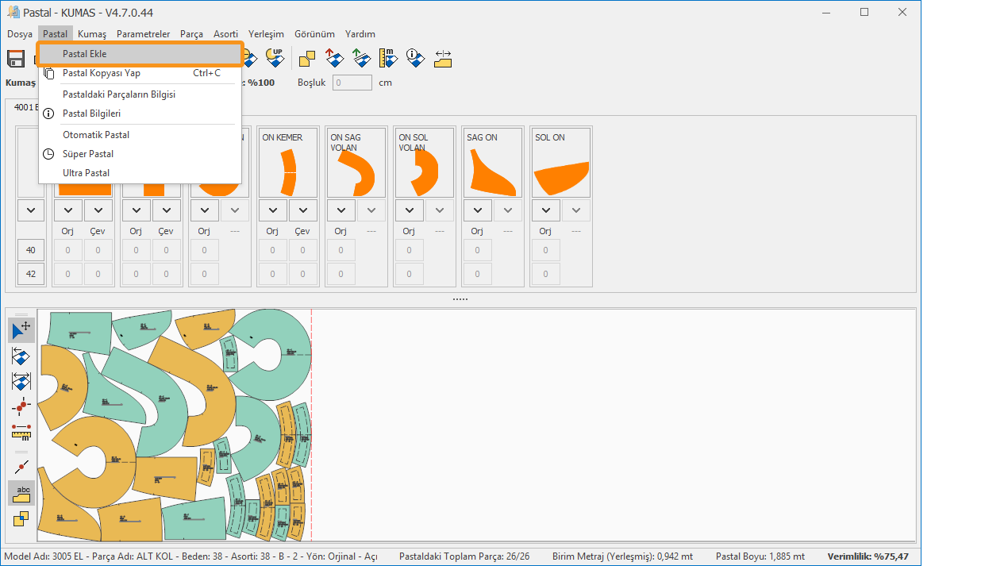Select Süper Pastal from the menu
Screen dimensions: 1008x566
pos(88,154)
